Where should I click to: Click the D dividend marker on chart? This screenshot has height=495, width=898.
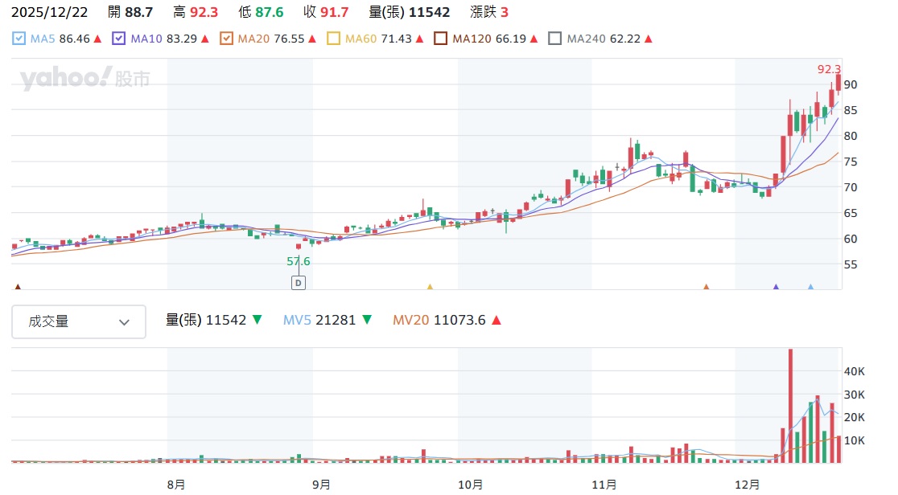click(x=299, y=283)
